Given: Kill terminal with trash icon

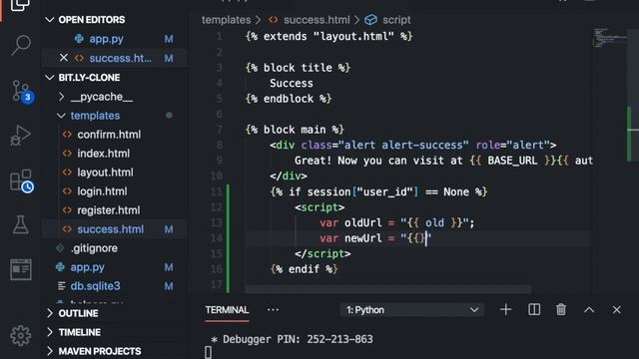Looking at the screenshot, I should pyautogui.click(x=561, y=310).
